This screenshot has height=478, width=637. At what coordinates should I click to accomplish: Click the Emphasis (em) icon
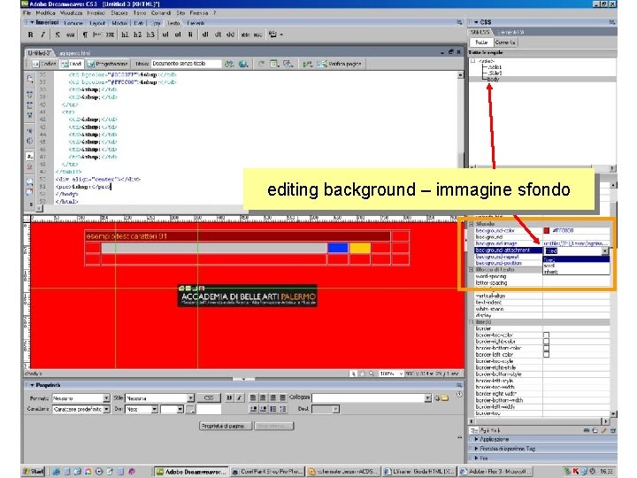click(70, 35)
